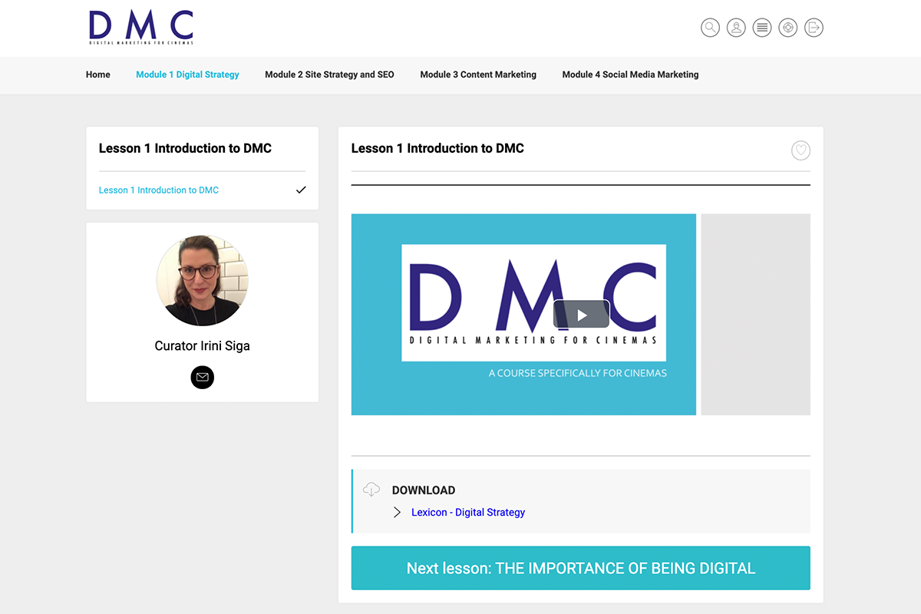Screen dimensions: 921x614
Task: Open the hamburger list icon in the header
Action: coord(761,27)
